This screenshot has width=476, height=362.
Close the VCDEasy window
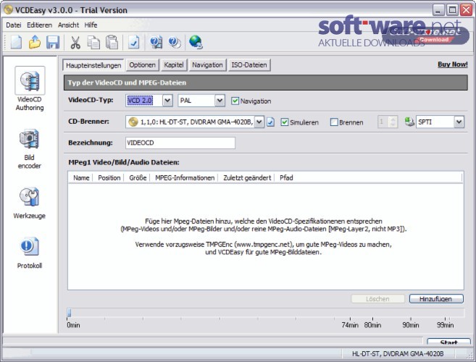click(467, 10)
